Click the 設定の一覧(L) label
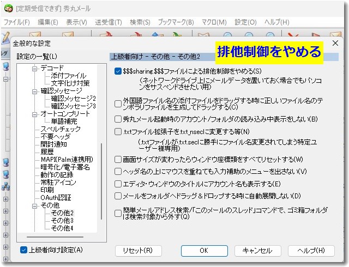Screen dimensions: 349x267 pyautogui.click(x=37, y=57)
